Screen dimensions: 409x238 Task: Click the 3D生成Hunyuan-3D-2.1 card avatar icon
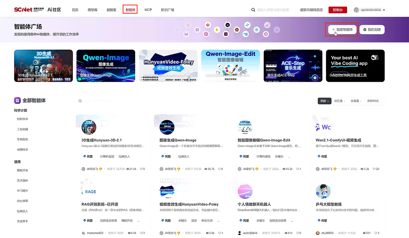click(x=89, y=127)
